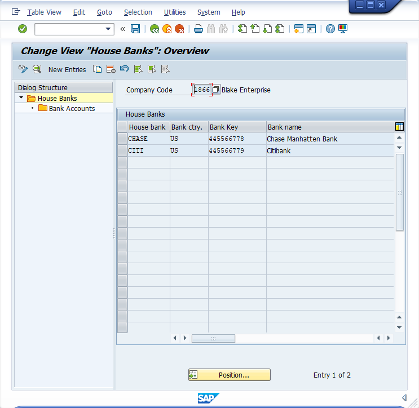Select the CITI row selector box
Viewport: 419px width, 408px height.
coord(122,151)
